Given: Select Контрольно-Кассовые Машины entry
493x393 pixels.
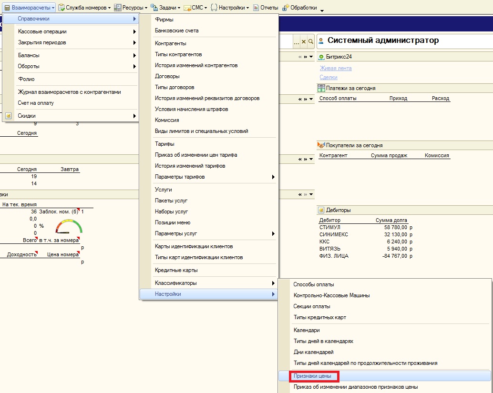Looking at the screenshot, I should [385, 295].
